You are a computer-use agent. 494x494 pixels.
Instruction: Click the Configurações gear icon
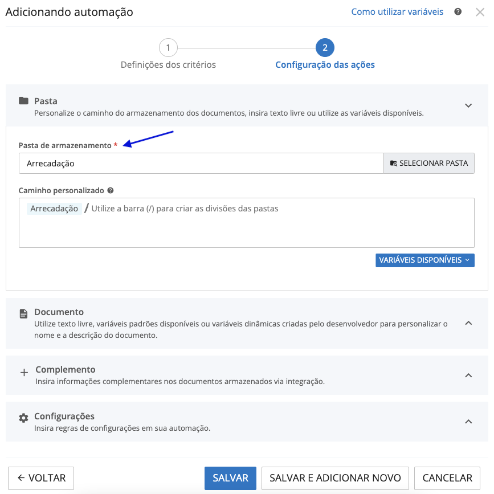click(x=23, y=418)
